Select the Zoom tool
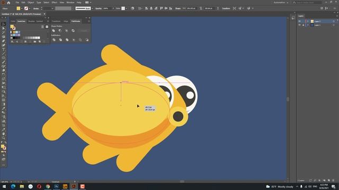The width and height of the screenshot is (339, 190). (4, 138)
